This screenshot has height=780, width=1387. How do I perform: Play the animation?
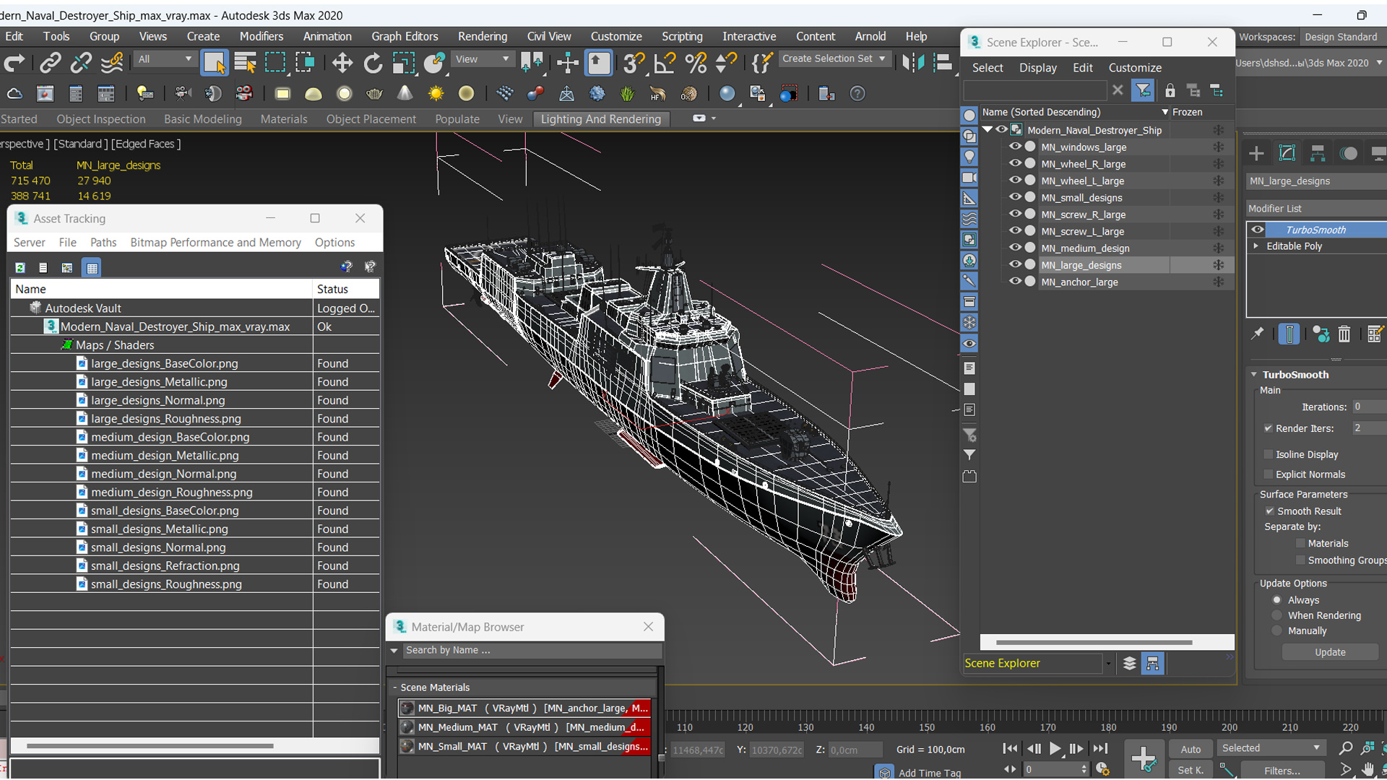click(x=1055, y=749)
